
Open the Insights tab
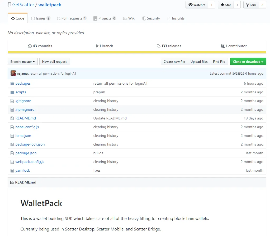point(176,18)
